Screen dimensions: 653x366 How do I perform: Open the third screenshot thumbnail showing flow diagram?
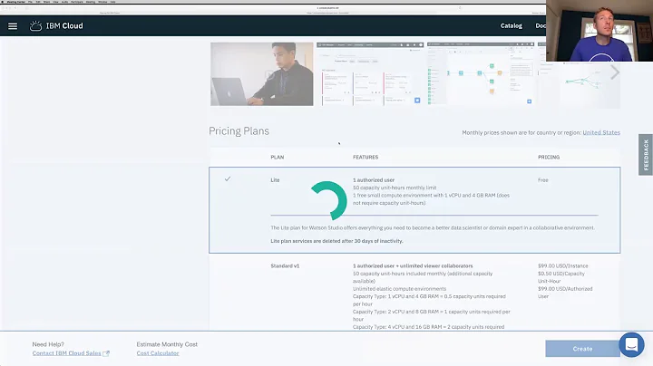point(481,74)
